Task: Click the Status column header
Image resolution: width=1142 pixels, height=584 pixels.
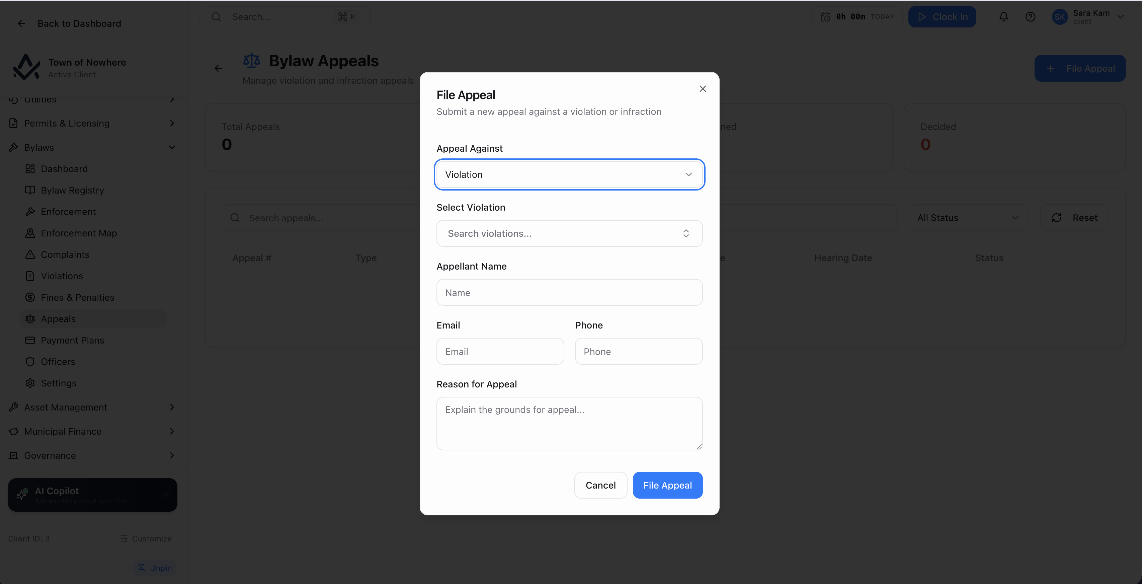Action: [989, 258]
